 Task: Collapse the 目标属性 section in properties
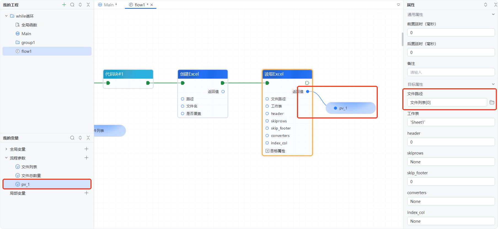click(493, 84)
